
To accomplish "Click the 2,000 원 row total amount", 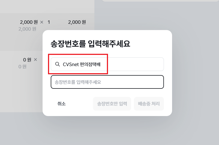I will [x=77, y=22].
